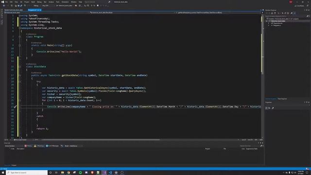
Task: Open the Windows Start menu
Action: [3, 173]
